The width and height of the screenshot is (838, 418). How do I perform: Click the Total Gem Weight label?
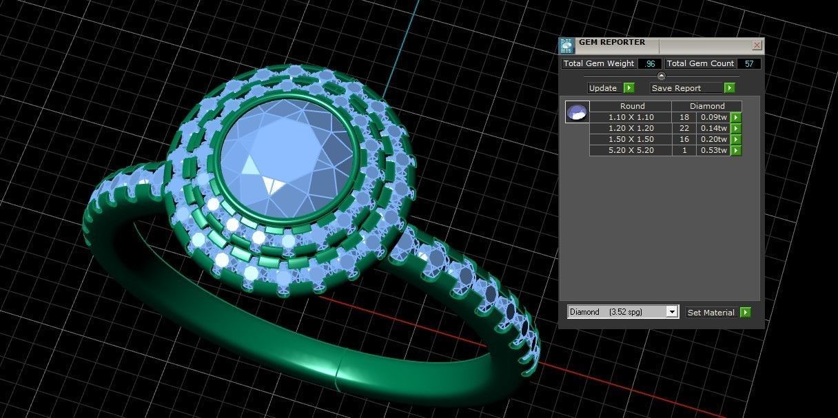coord(599,63)
